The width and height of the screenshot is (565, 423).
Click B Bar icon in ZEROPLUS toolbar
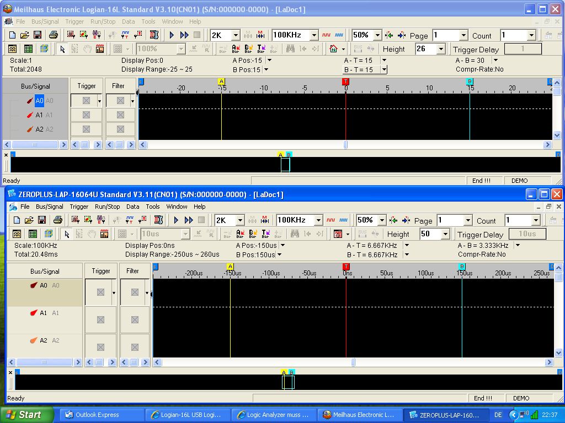(x=253, y=234)
